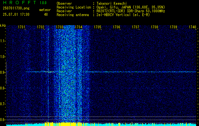The width and height of the screenshot is (199, 126).
Task: Click the 0.9 kHz axis label
Action: [3, 72]
